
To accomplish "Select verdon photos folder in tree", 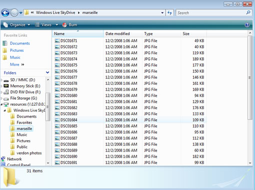I will coord(29,153).
